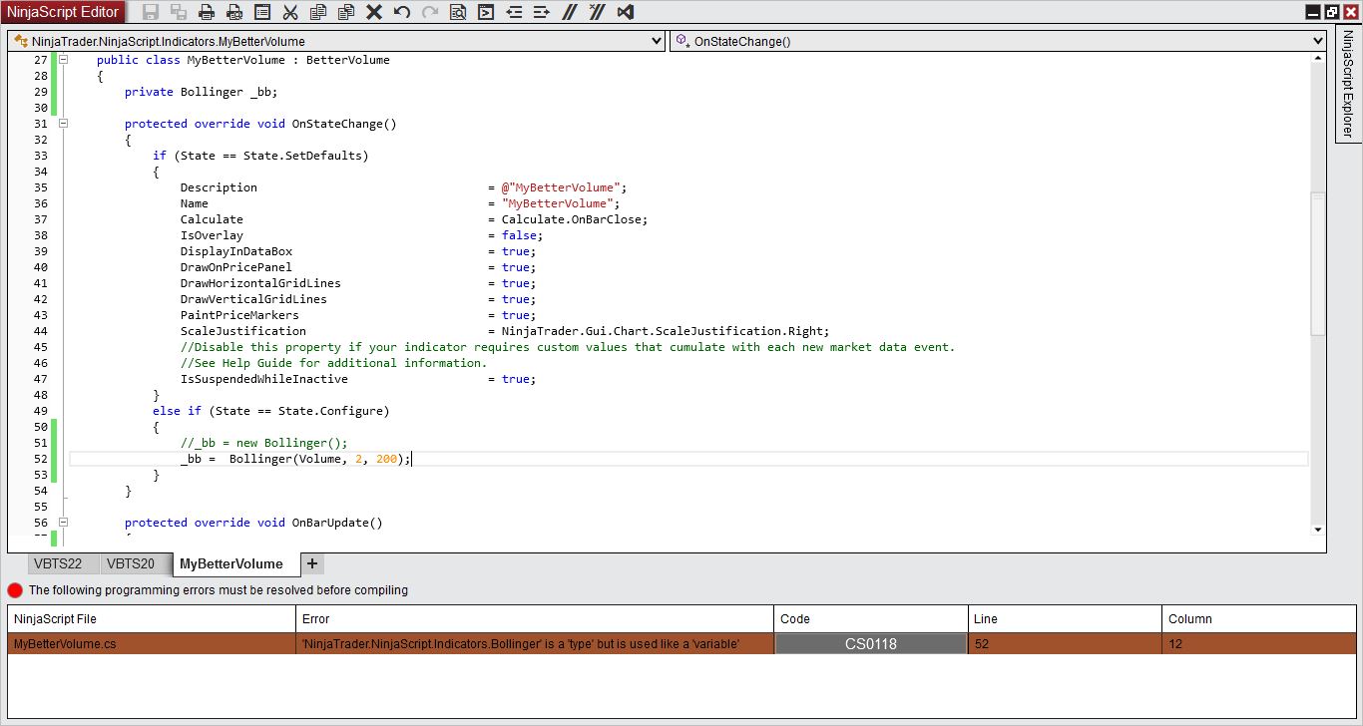Click the Print toolbar icon
This screenshot has width=1363, height=726.
pyautogui.click(x=207, y=12)
